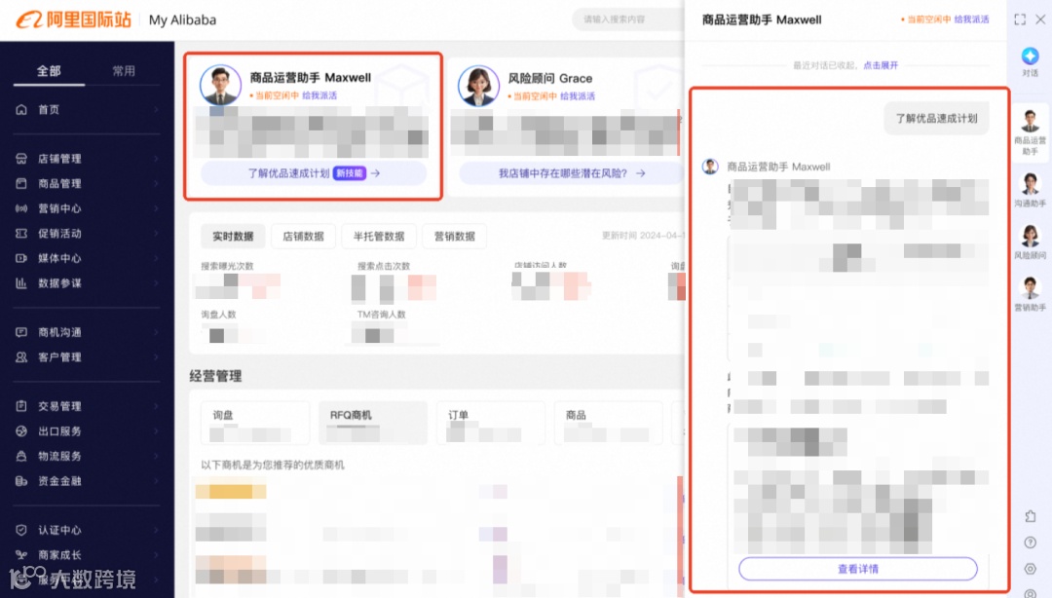Click 了解优品速成计划 button on Maxwell card
This screenshot has width=1052, height=598.
click(x=314, y=173)
